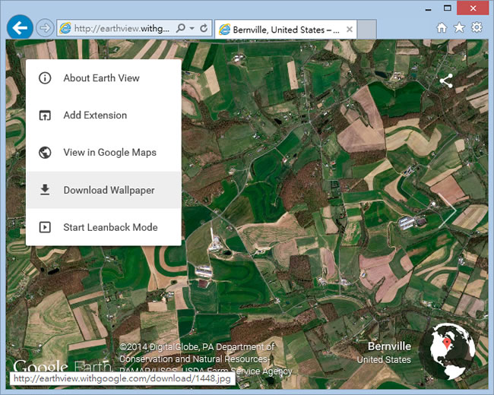The height and width of the screenshot is (395, 494).
Task: Click the extension icon beside Add Extension
Action: pos(45,115)
